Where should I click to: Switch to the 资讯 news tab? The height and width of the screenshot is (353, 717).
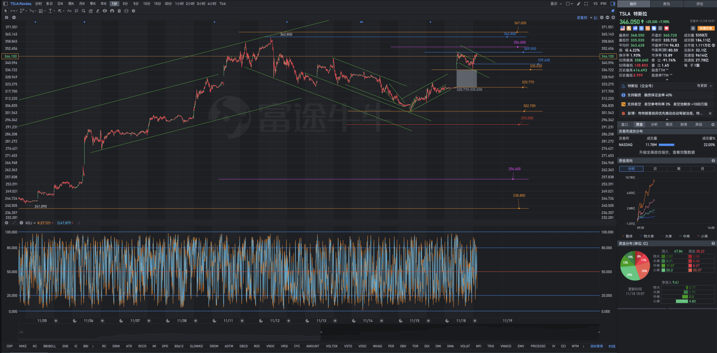coord(667,4)
